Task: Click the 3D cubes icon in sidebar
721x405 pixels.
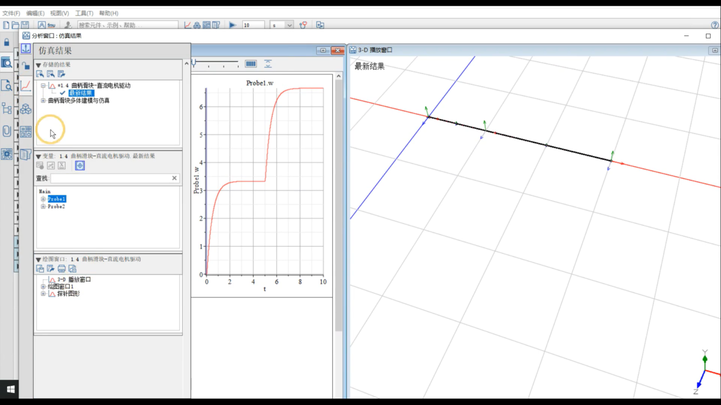Action: [26, 109]
